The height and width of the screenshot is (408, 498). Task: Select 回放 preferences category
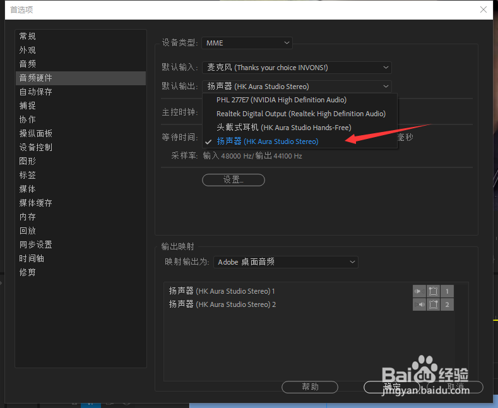[81, 231]
